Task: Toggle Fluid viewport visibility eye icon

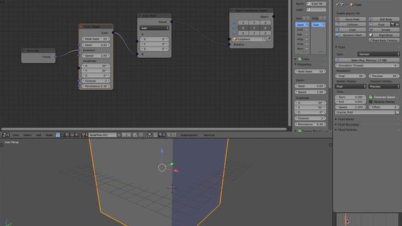Action: 398,24
